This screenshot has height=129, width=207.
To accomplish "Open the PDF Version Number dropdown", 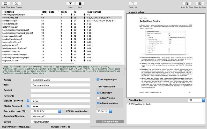I will click(104, 111).
